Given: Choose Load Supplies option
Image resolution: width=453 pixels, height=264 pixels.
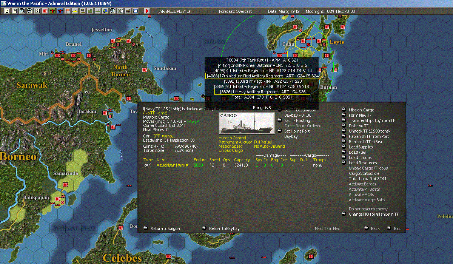Looking at the screenshot, I should point(361,147).
